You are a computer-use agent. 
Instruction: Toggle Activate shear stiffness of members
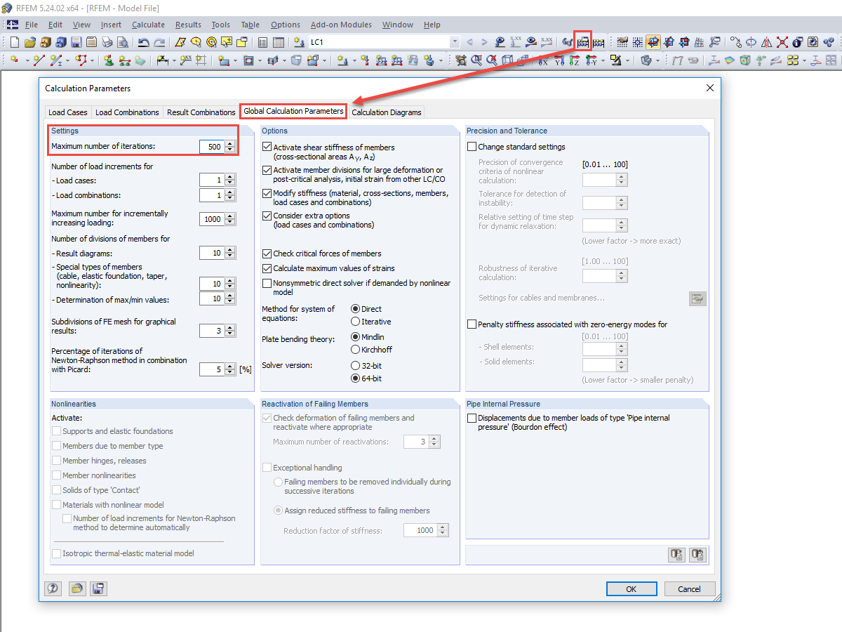(x=267, y=147)
